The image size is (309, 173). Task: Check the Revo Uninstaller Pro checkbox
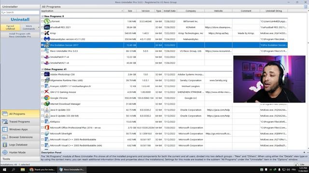pos(42,51)
